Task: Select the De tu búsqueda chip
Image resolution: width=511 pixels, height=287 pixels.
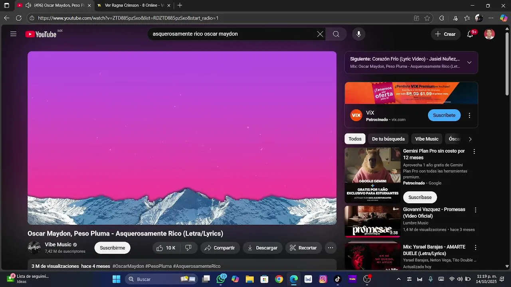Action: [x=388, y=139]
